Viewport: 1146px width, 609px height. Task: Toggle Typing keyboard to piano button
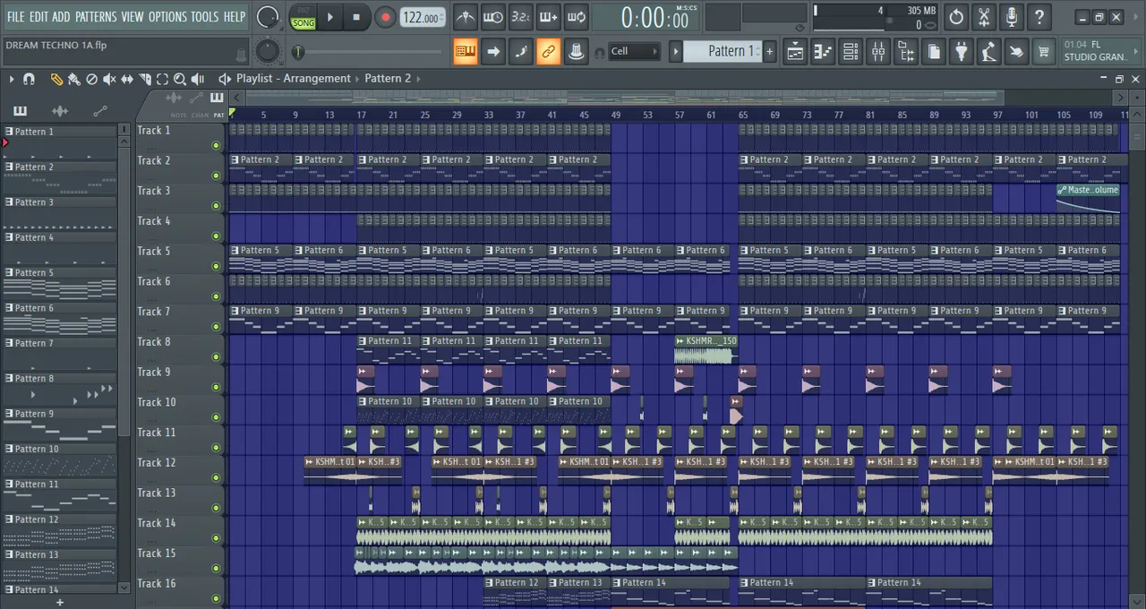[x=466, y=52]
